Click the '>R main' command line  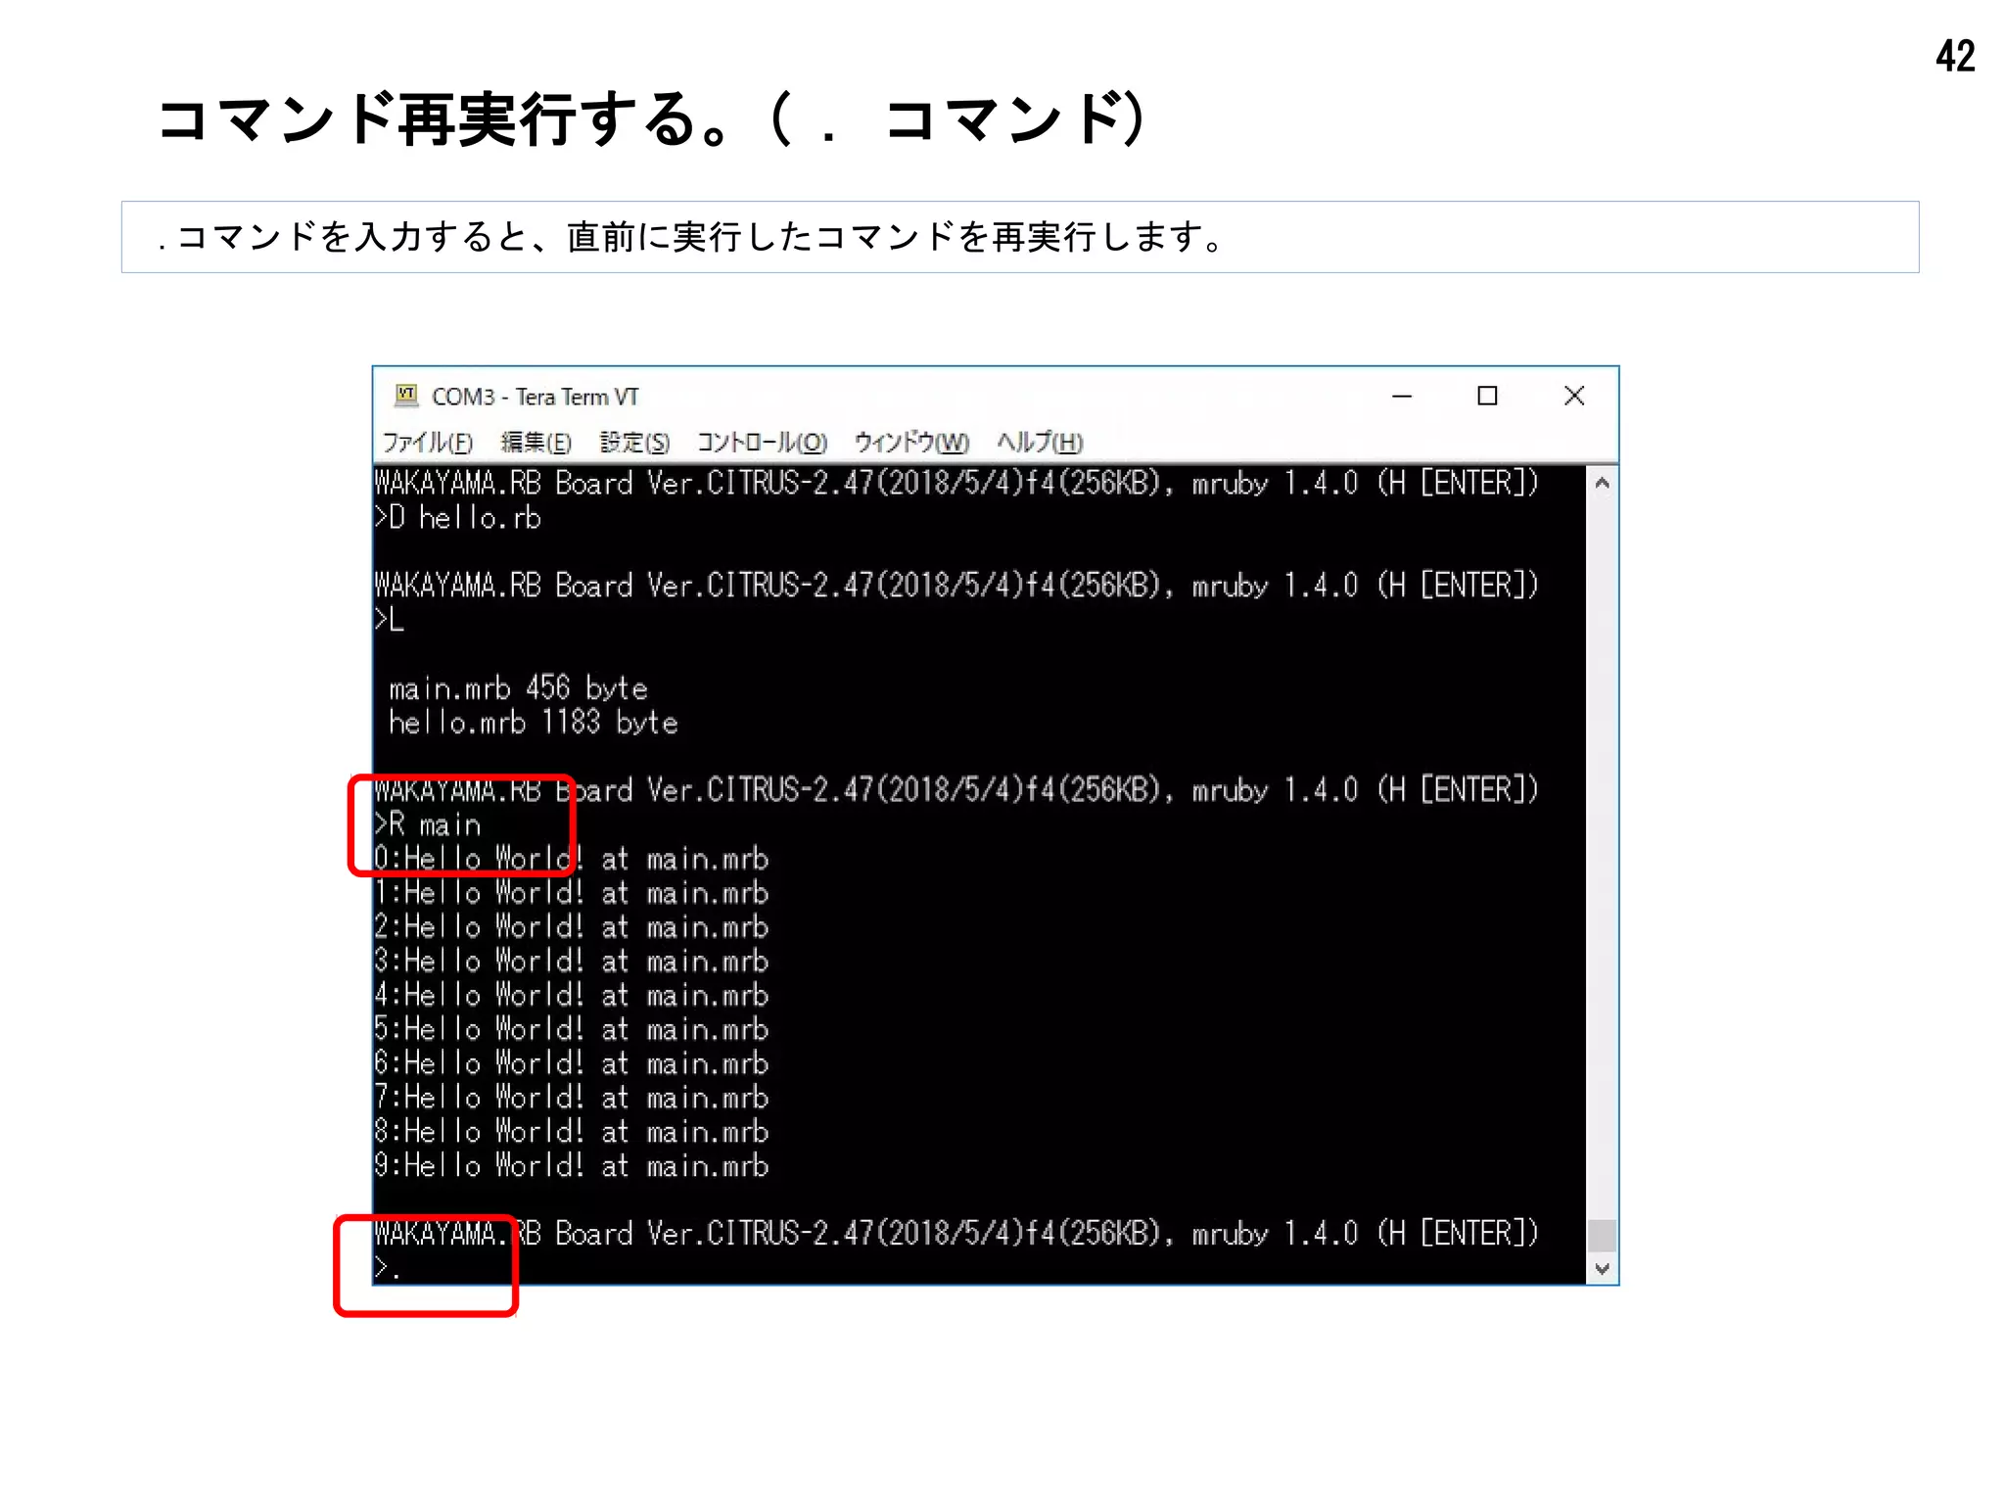[x=428, y=824]
